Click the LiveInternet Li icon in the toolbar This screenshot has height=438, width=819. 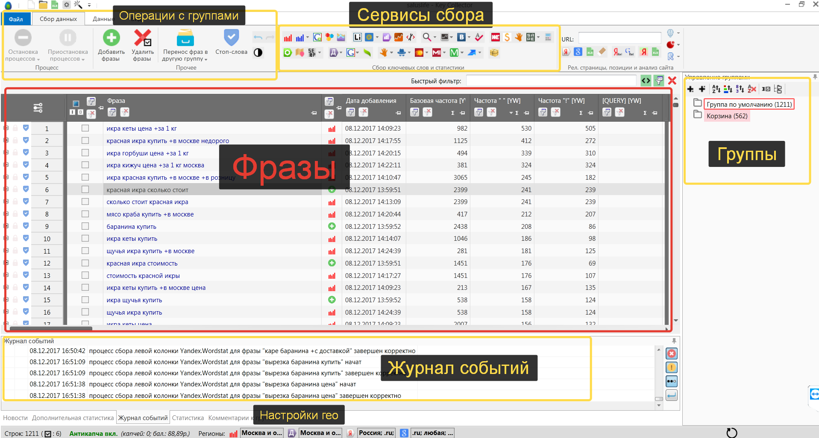pyautogui.click(x=357, y=38)
